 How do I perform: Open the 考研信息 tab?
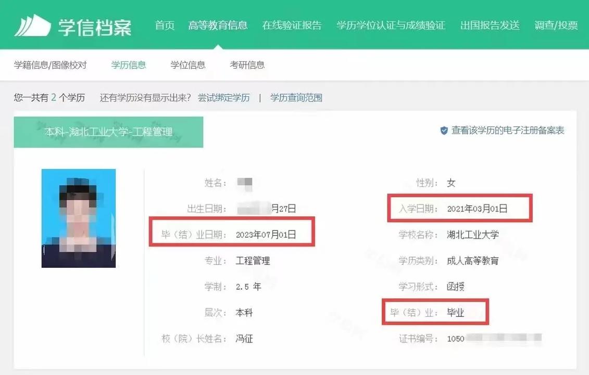[x=247, y=65]
